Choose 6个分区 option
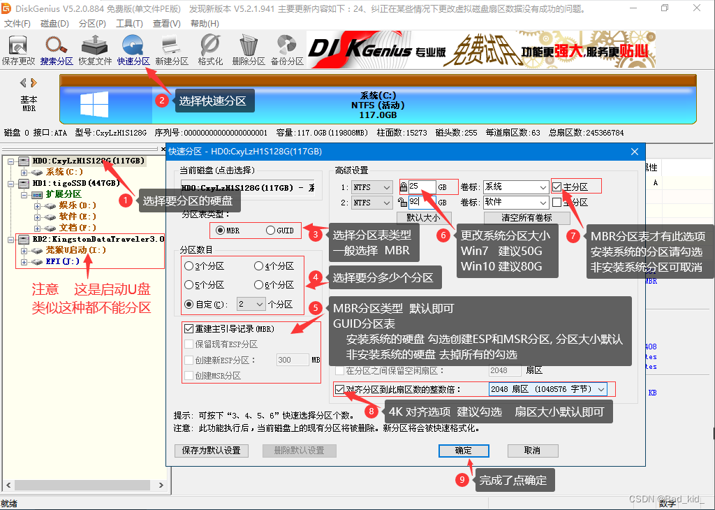The width and height of the screenshot is (715, 510). [x=258, y=284]
